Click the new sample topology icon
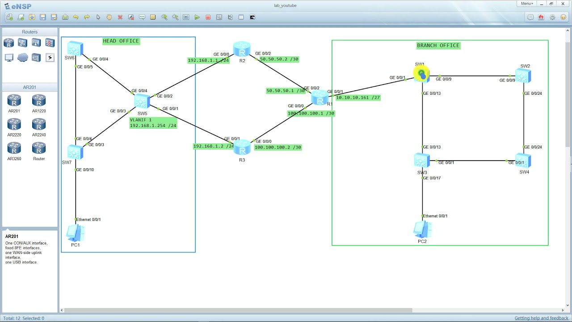 pos(21,17)
